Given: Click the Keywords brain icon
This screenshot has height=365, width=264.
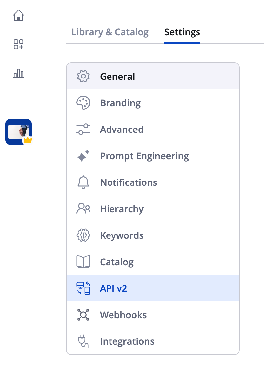Looking at the screenshot, I should click(x=83, y=235).
